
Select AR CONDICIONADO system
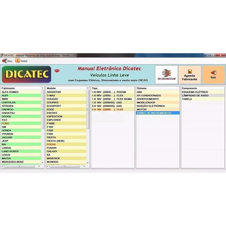[158, 95]
